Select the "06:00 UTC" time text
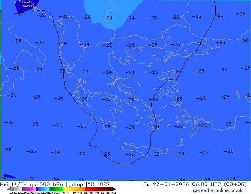This screenshot has width=251, height=194. coord(207,184)
